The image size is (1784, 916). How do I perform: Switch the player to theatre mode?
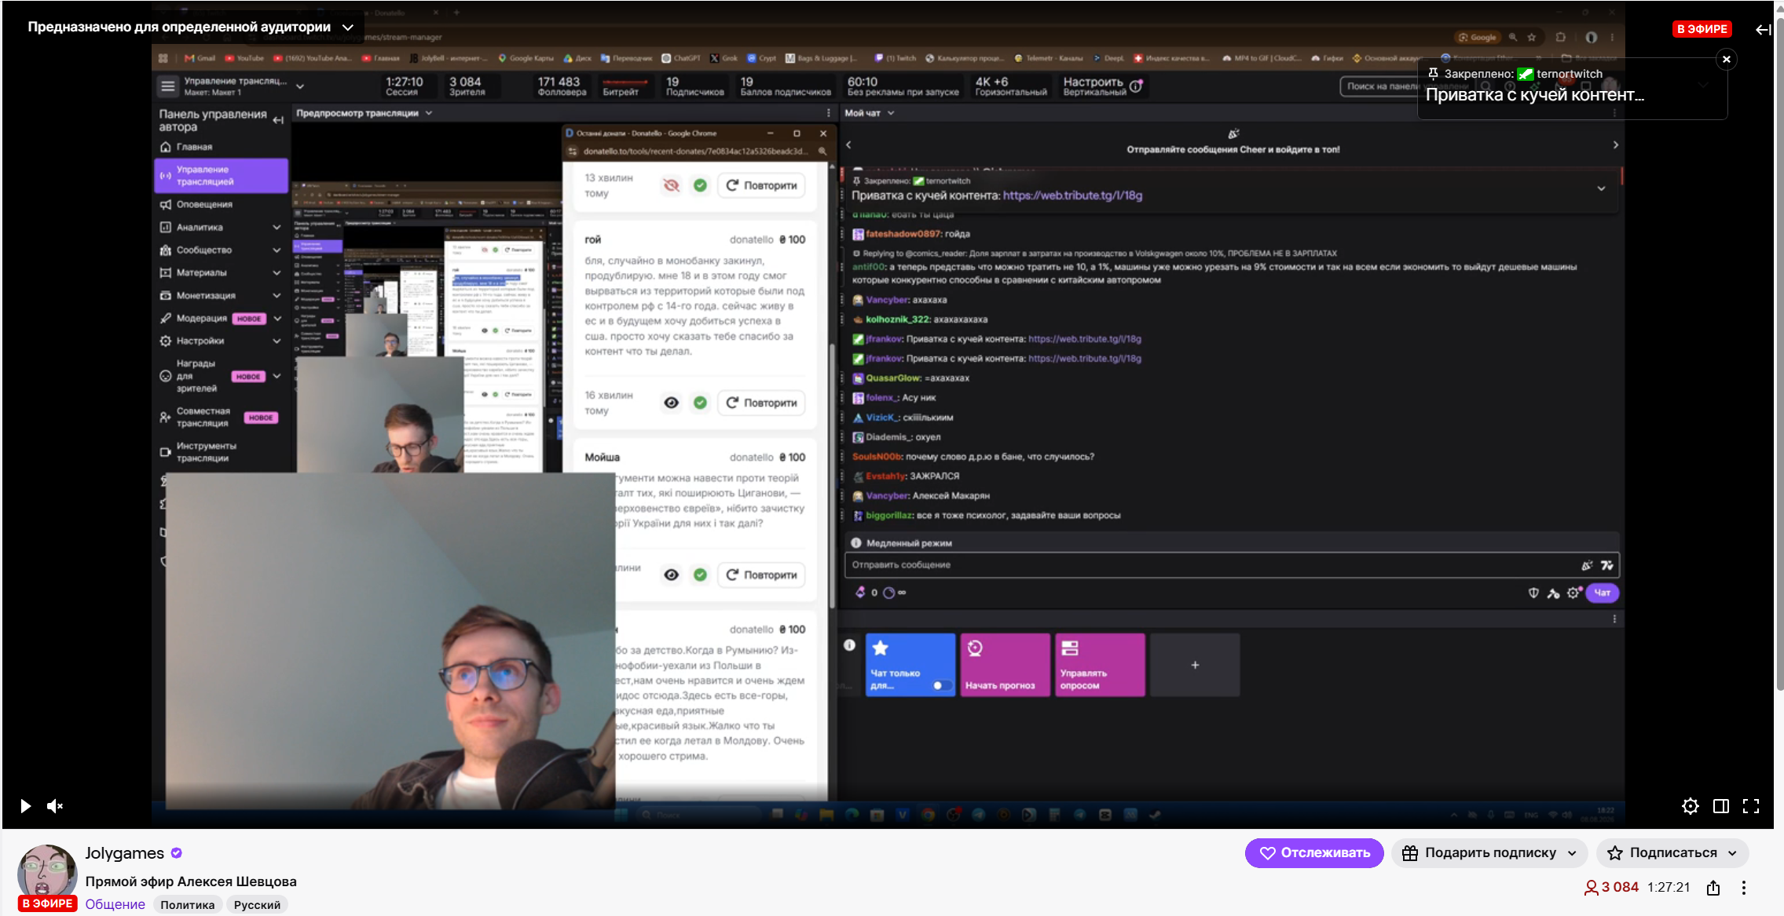(x=1721, y=806)
